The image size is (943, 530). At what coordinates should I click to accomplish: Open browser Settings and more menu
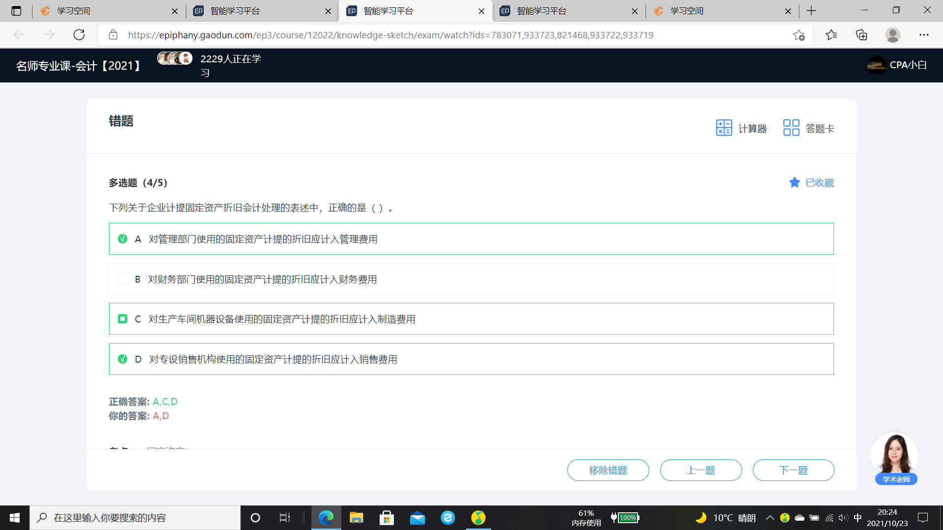click(x=924, y=35)
